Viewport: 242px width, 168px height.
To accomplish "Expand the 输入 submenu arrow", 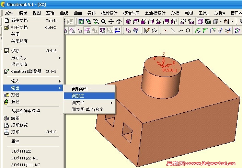I will (60, 81).
